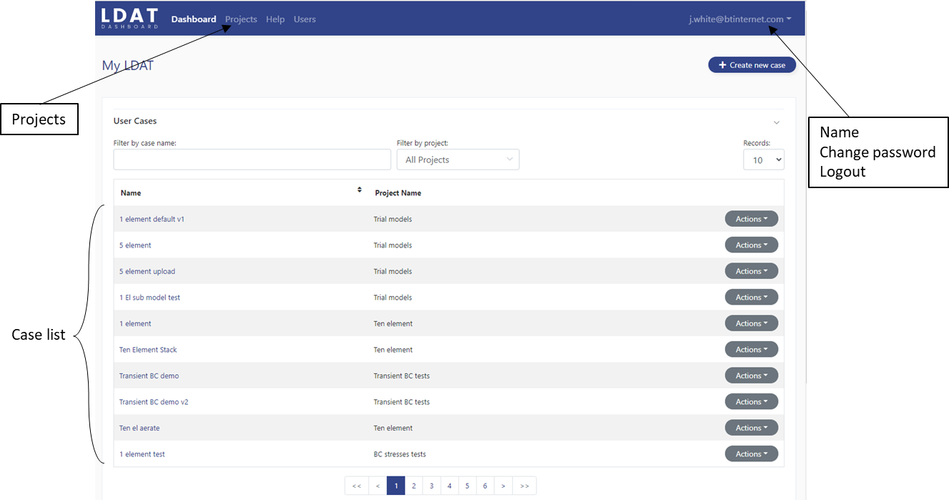This screenshot has height=500, width=949.
Task: Go to the last page (>>)
Action: [524, 486]
